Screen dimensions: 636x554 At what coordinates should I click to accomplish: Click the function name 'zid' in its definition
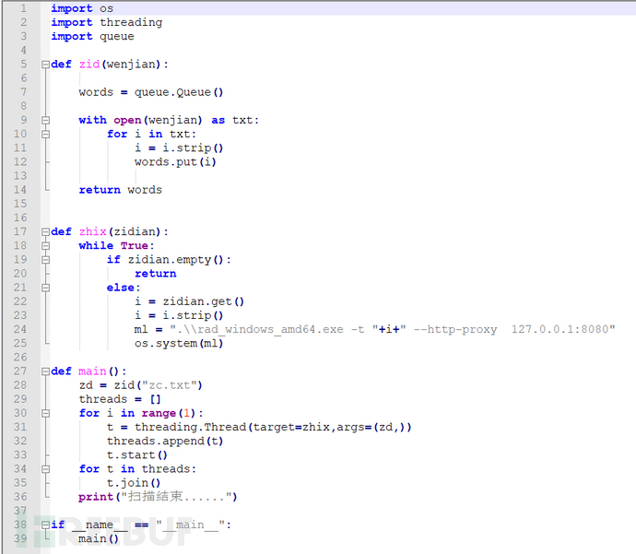[x=89, y=65]
